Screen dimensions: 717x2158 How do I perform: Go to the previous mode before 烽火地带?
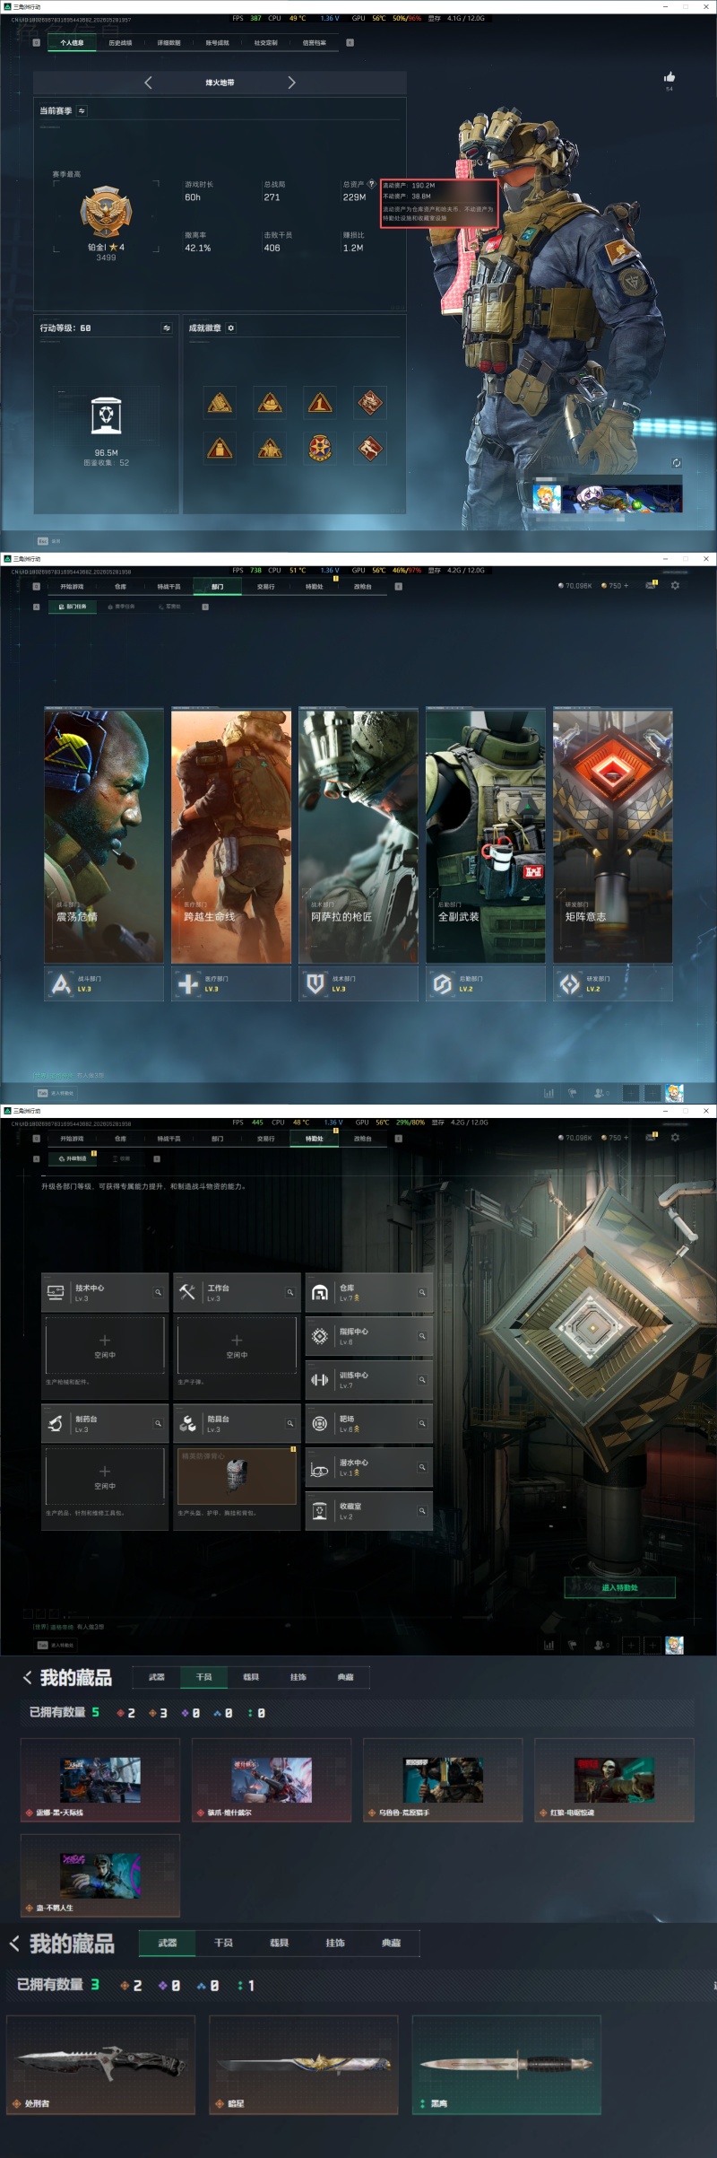[148, 83]
